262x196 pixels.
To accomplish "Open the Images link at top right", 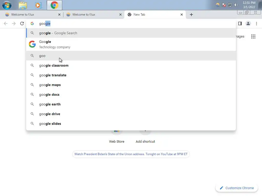I will pos(240,36).
